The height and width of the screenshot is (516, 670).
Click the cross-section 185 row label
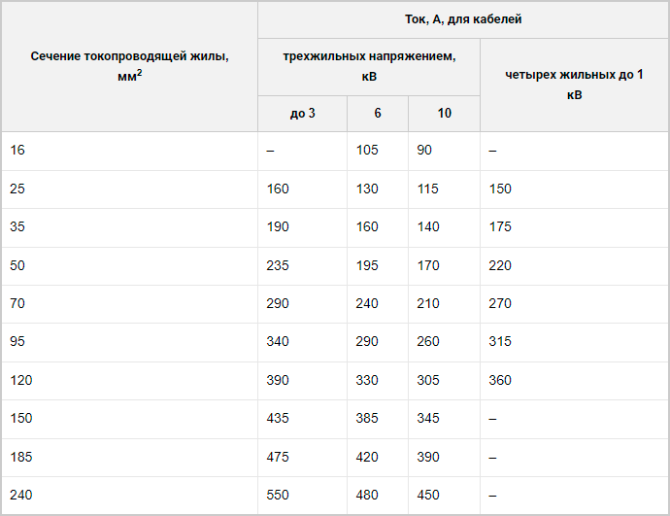click(x=21, y=457)
